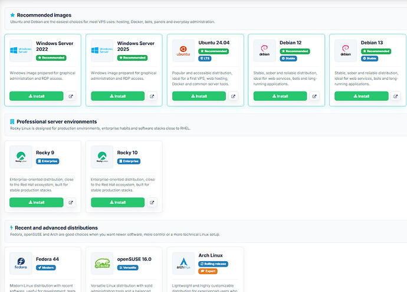The image size is (407, 292).
Task: Click the 'Debian 13' title
Action: coord(372,43)
